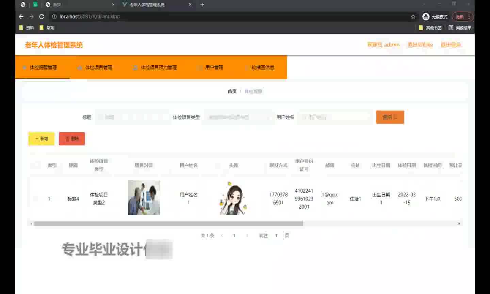Open a new browser tab with plus
490x294 pixels.
pyautogui.click(x=202, y=5)
